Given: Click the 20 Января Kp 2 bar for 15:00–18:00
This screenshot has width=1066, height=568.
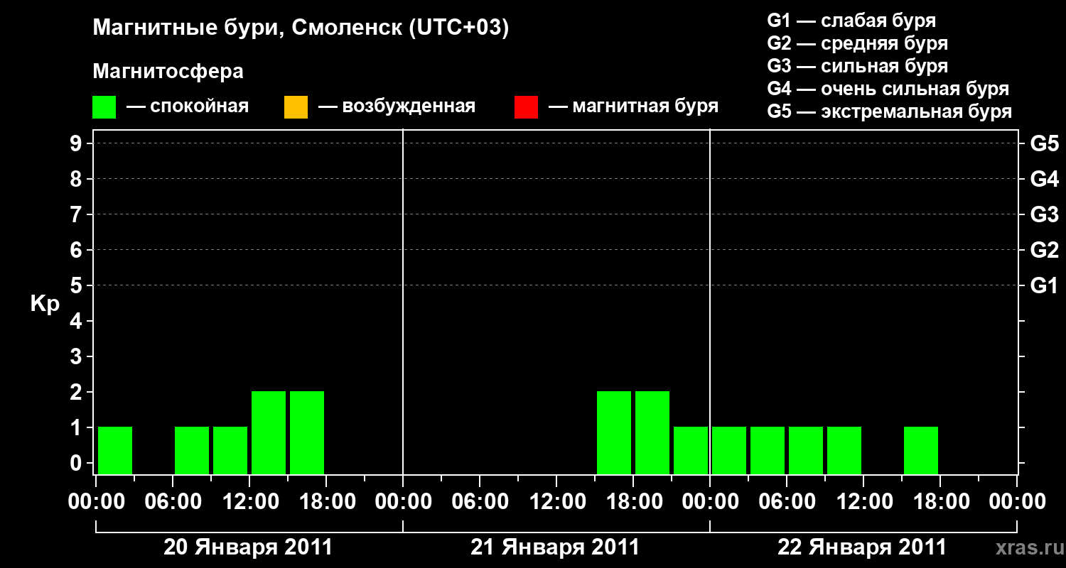Looking at the screenshot, I should (307, 432).
